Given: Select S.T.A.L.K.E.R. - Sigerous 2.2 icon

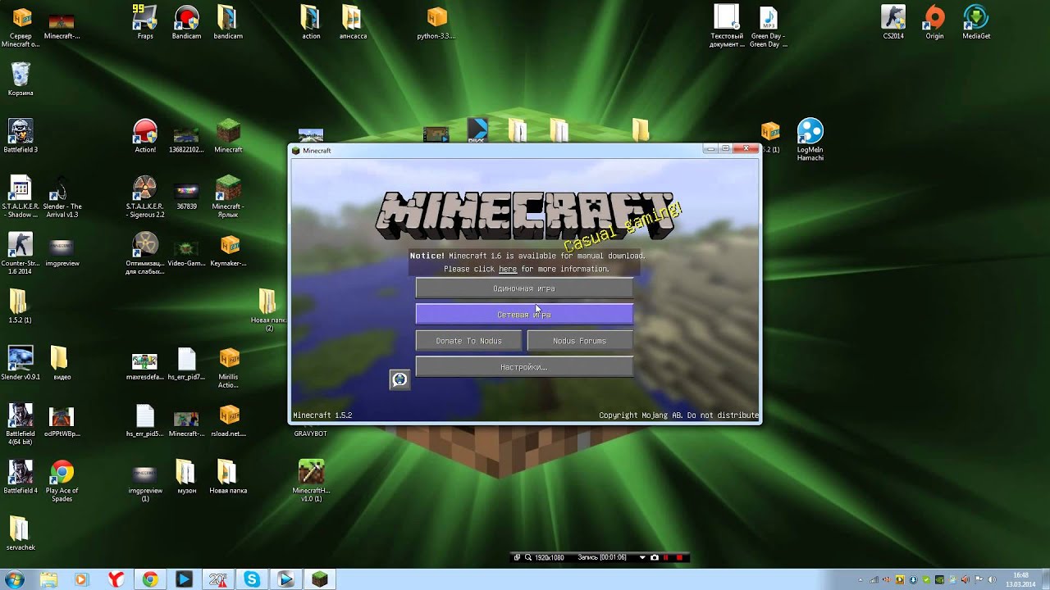Looking at the screenshot, I should point(145,197).
